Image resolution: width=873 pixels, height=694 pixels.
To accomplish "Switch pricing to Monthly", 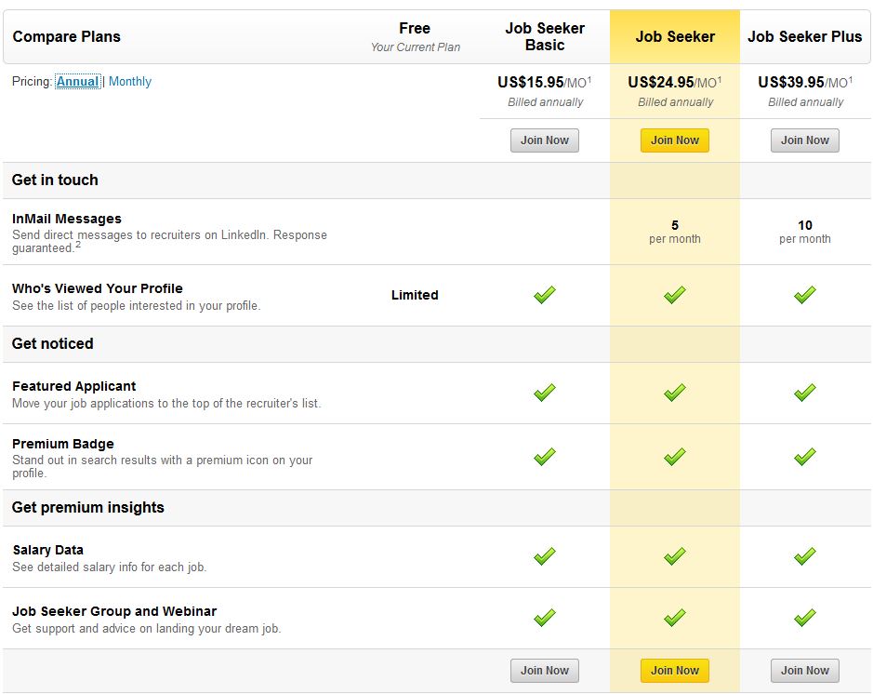I will coord(129,82).
